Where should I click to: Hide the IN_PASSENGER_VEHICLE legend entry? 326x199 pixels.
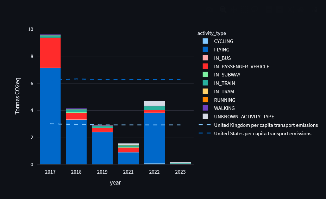(x=241, y=67)
